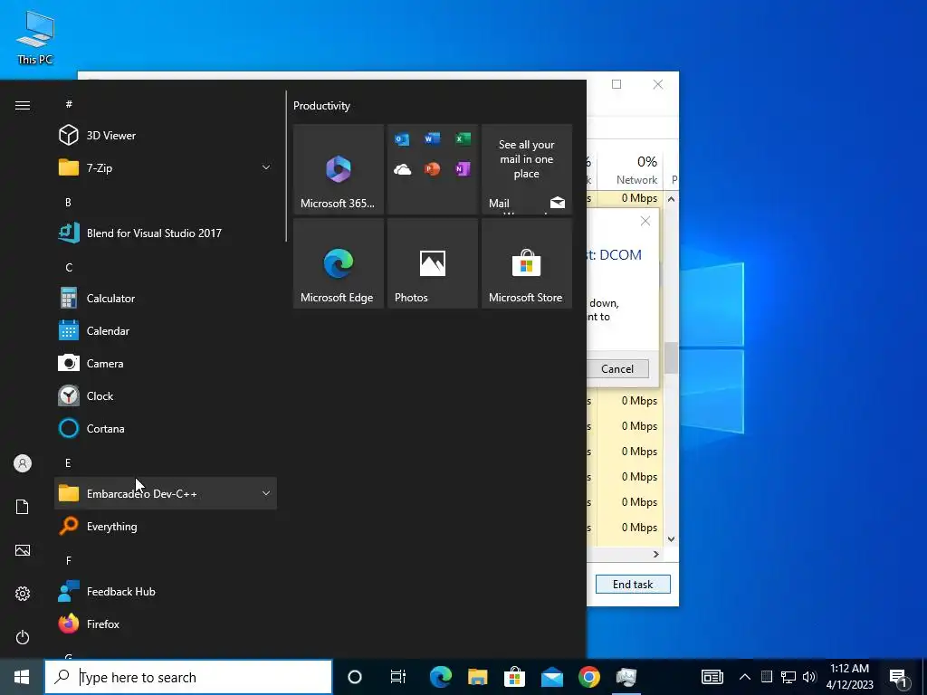
Task: Open Settings gear in Start sidebar
Action: pos(23,594)
